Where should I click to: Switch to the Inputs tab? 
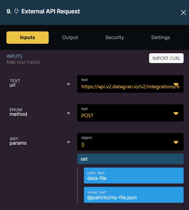tap(28, 38)
